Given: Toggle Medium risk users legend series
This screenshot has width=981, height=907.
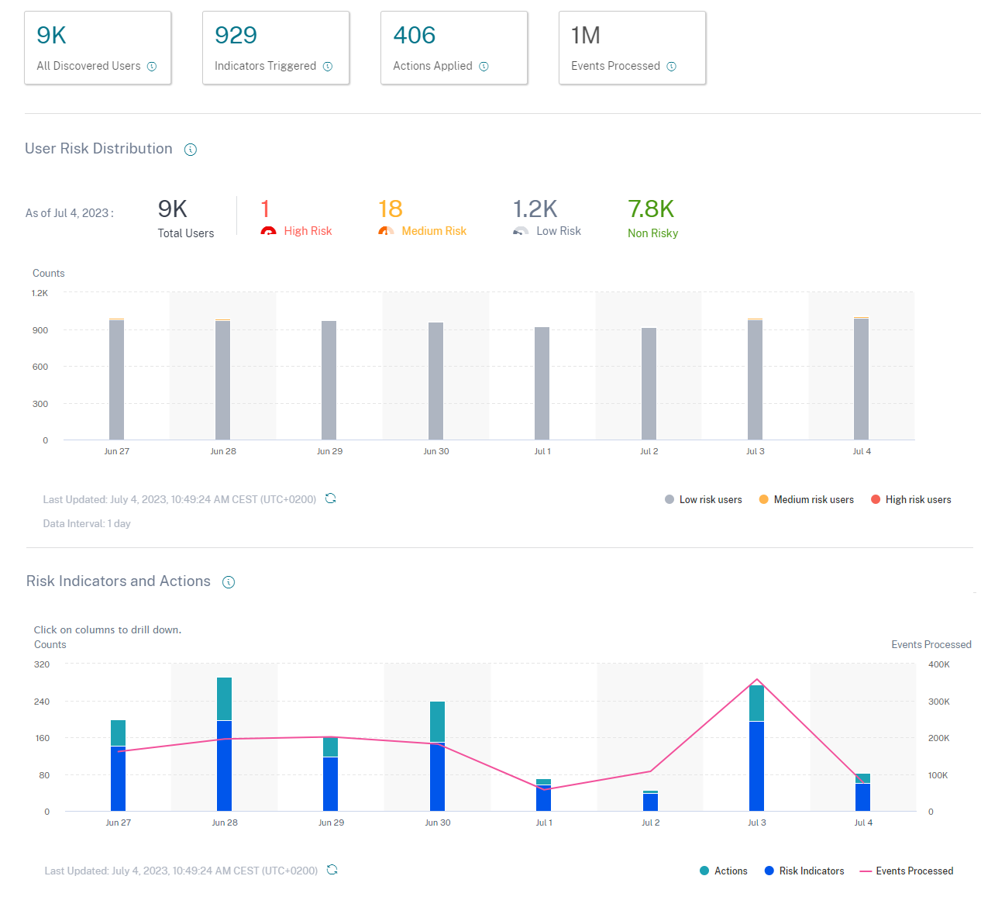Looking at the screenshot, I should [x=806, y=500].
